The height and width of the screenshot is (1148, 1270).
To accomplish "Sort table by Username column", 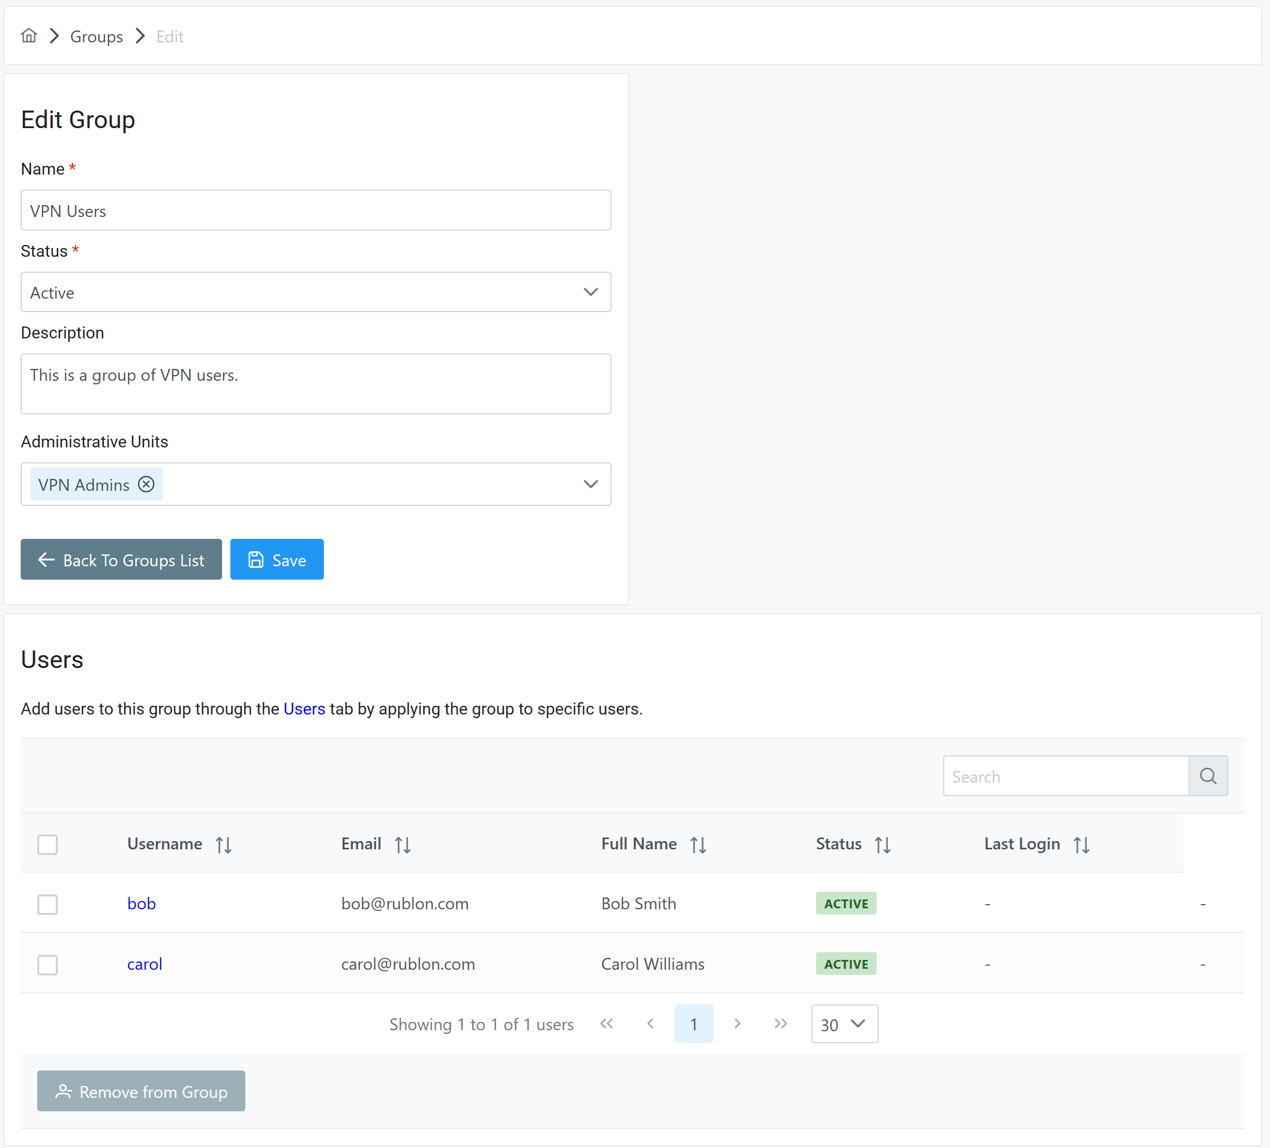I will click(x=224, y=844).
